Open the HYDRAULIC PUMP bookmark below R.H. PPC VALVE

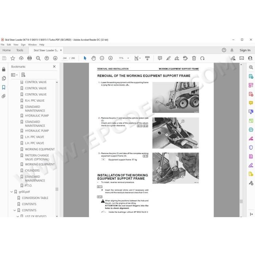point(37,115)
